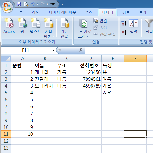
Task: Select the 데이터 tab
Action: tap(108, 12)
